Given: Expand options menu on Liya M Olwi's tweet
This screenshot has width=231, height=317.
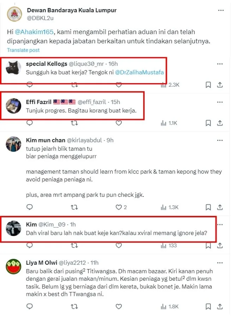Looking at the screenshot, I should tap(220, 262).
